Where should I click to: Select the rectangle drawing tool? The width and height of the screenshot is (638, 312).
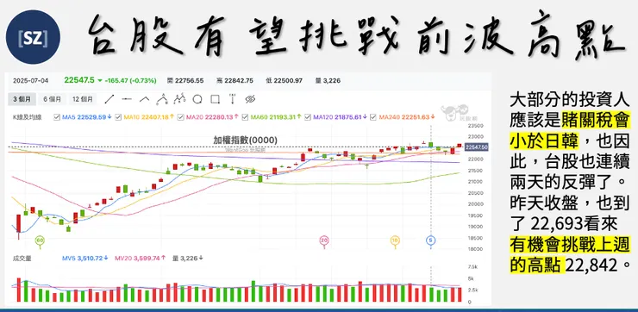pyautogui.click(x=216, y=99)
